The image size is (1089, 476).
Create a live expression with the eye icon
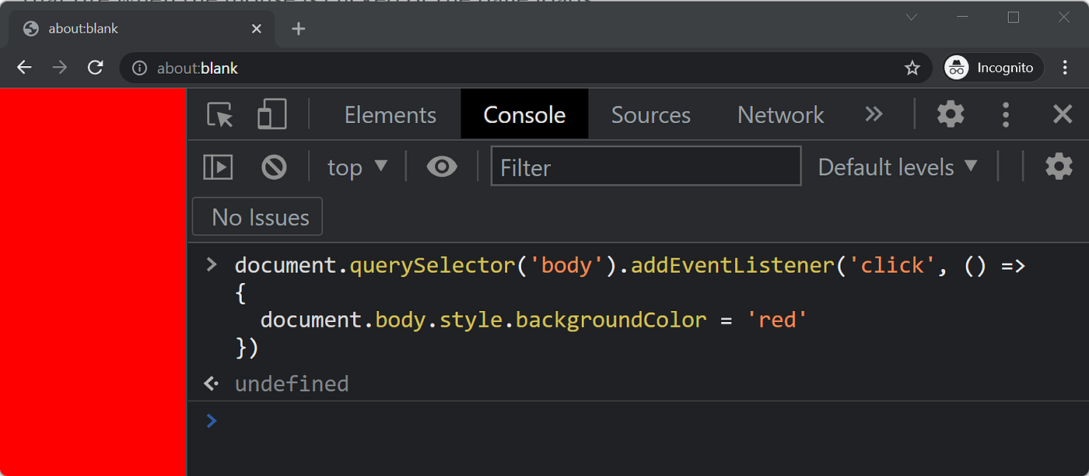click(x=442, y=166)
